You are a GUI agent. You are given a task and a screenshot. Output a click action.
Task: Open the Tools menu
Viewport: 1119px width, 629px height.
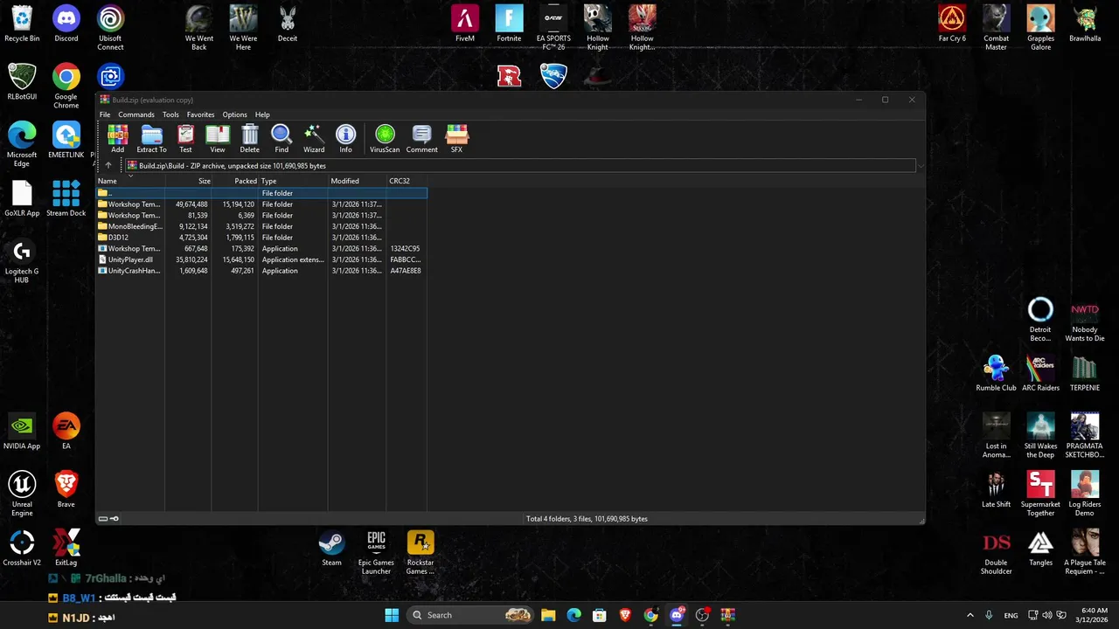click(170, 114)
